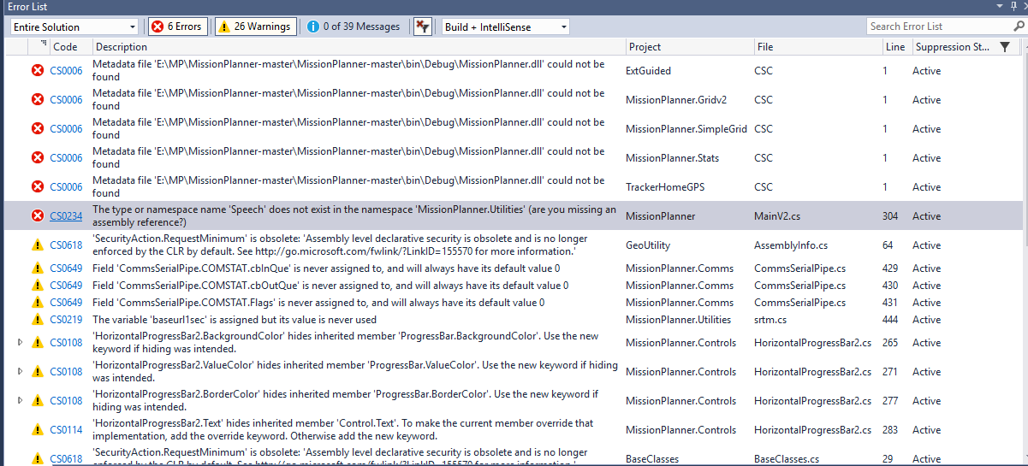The width and height of the screenshot is (1028, 466).
Task: Open CS0219 link in srtm.cs row
Action: [66, 320]
